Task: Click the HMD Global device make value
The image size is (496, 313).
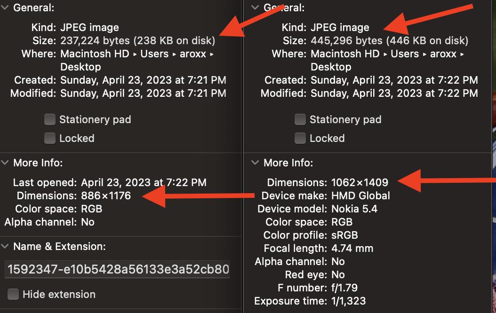Action: pos(360,196)
